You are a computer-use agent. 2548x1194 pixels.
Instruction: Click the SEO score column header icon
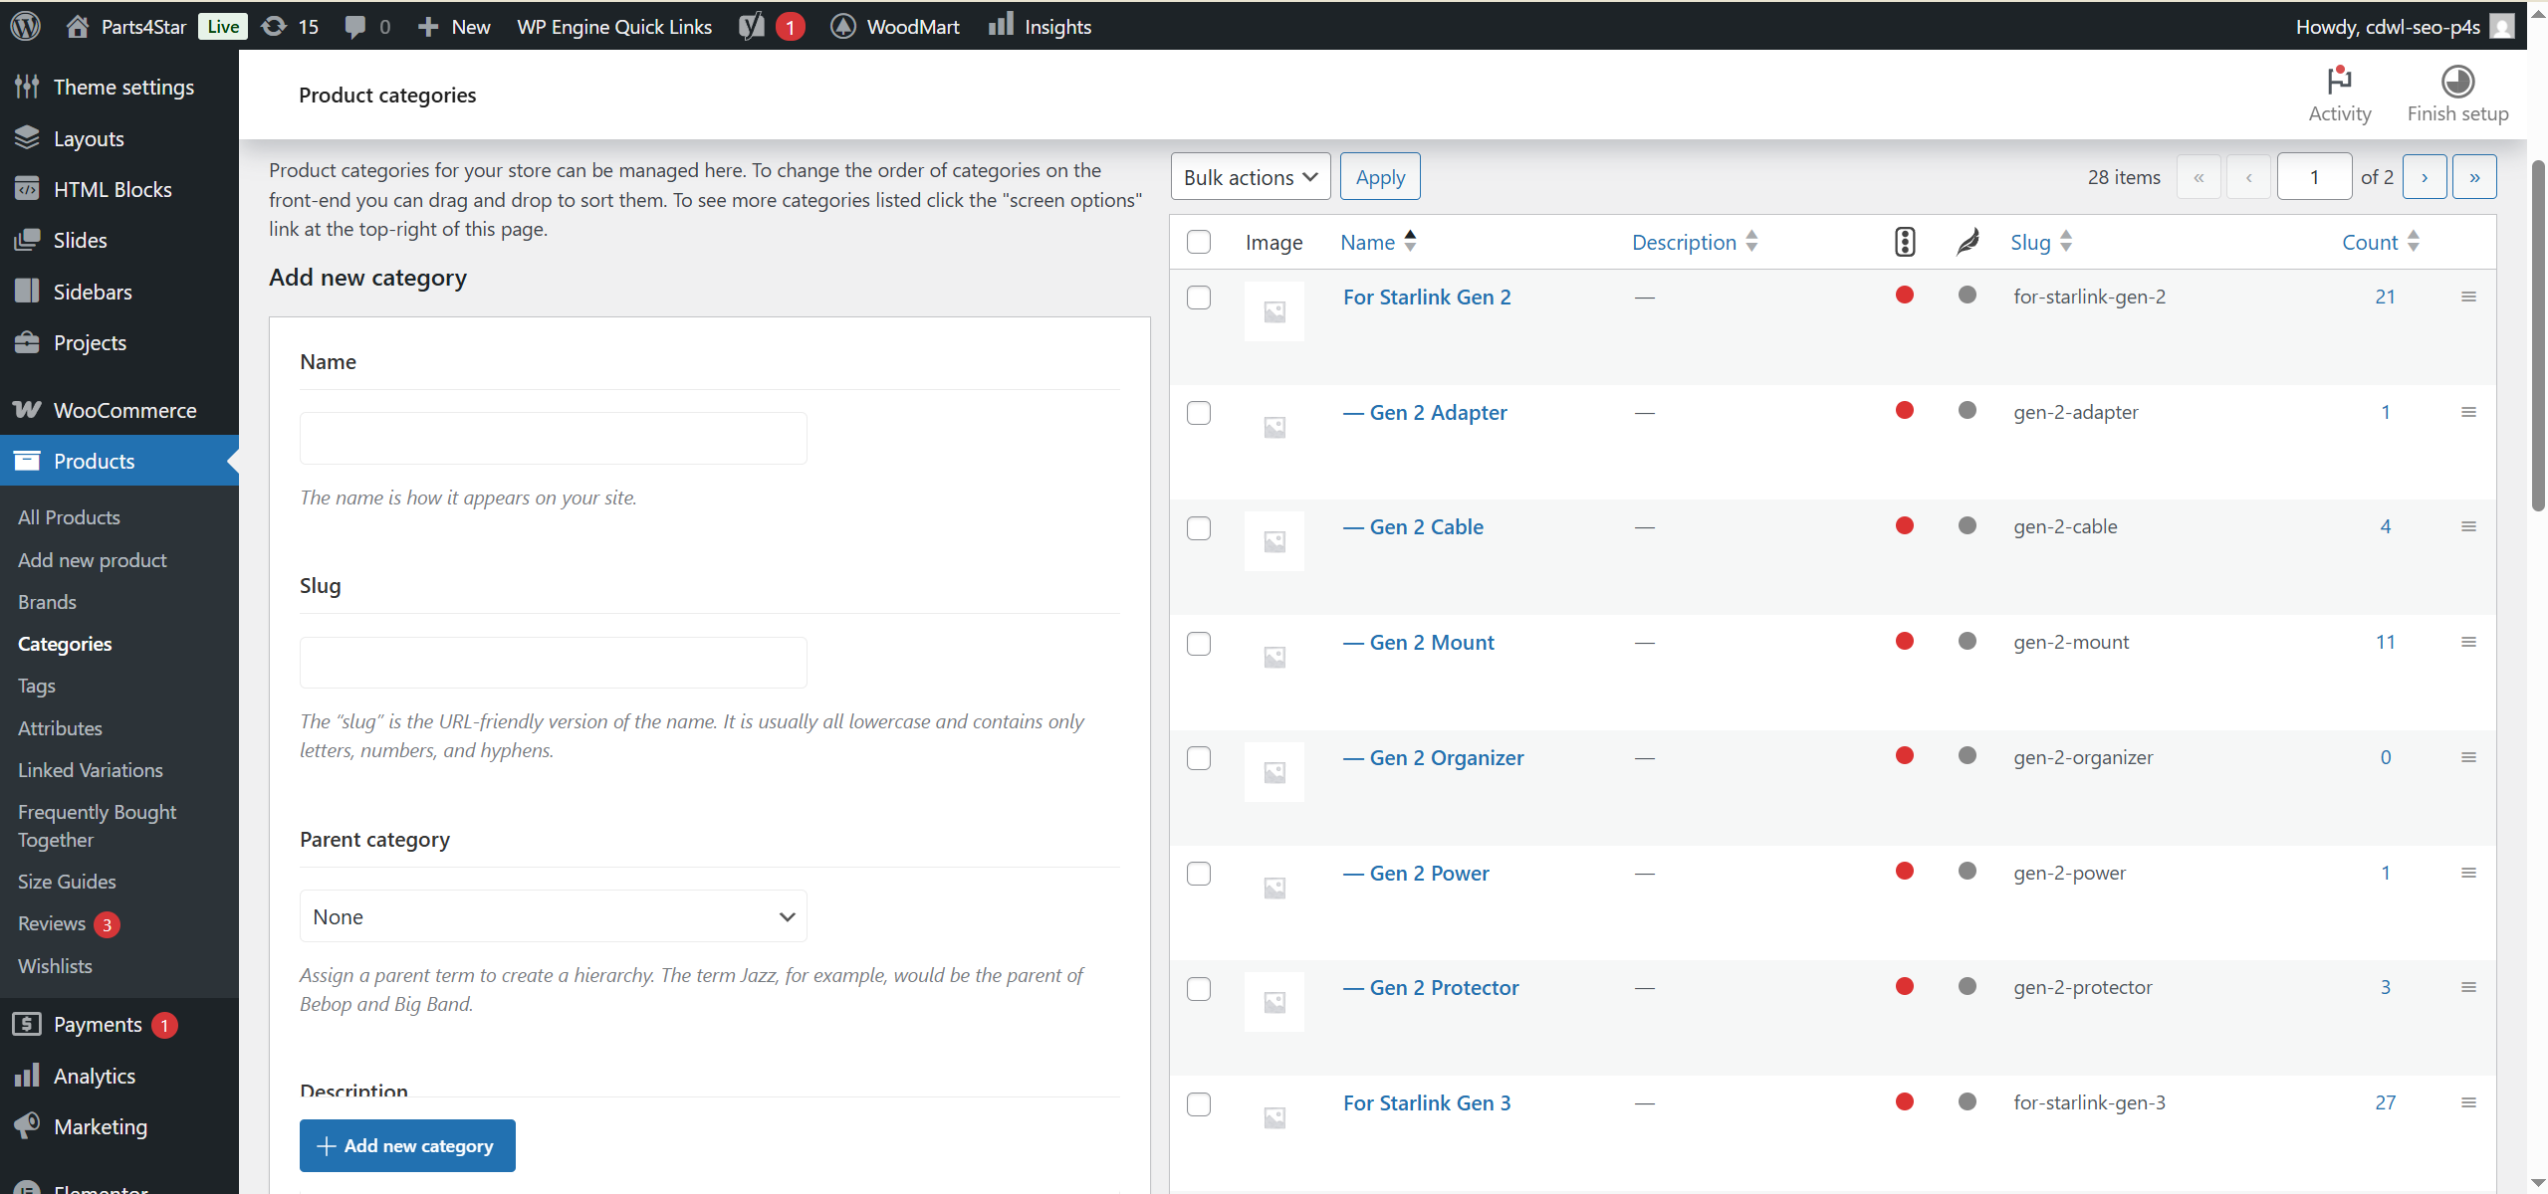[x=1904, y=242]
